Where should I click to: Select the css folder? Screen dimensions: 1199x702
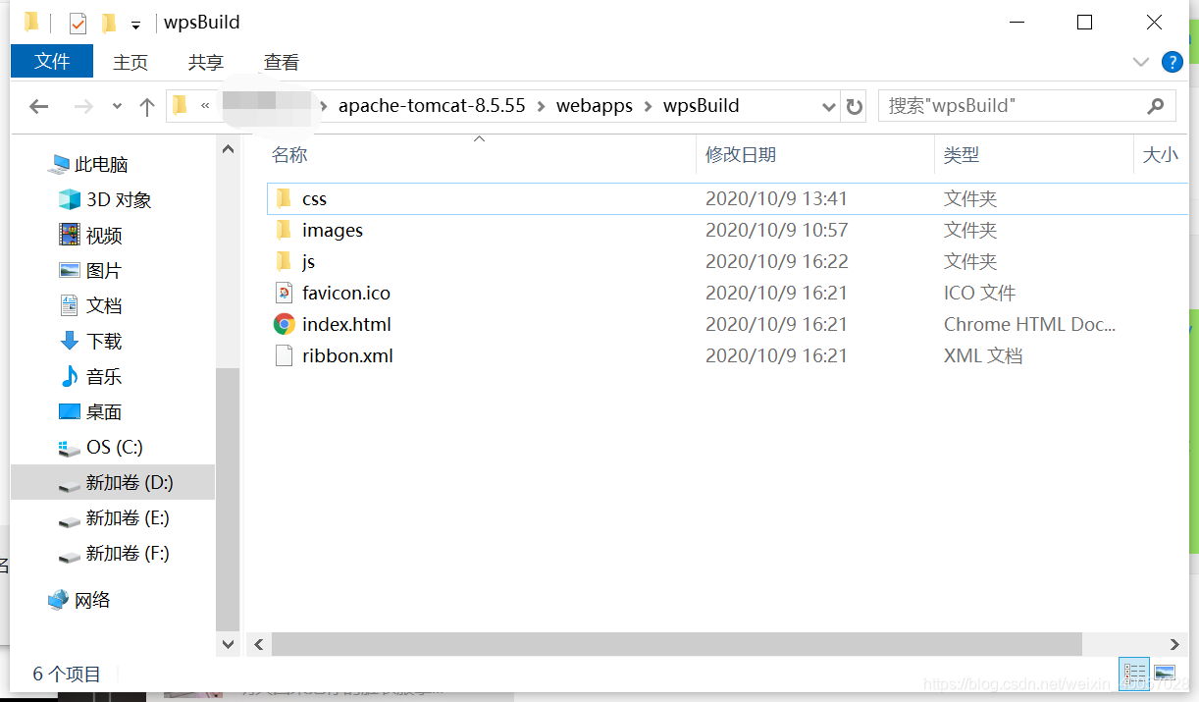(x=314, y=198)
